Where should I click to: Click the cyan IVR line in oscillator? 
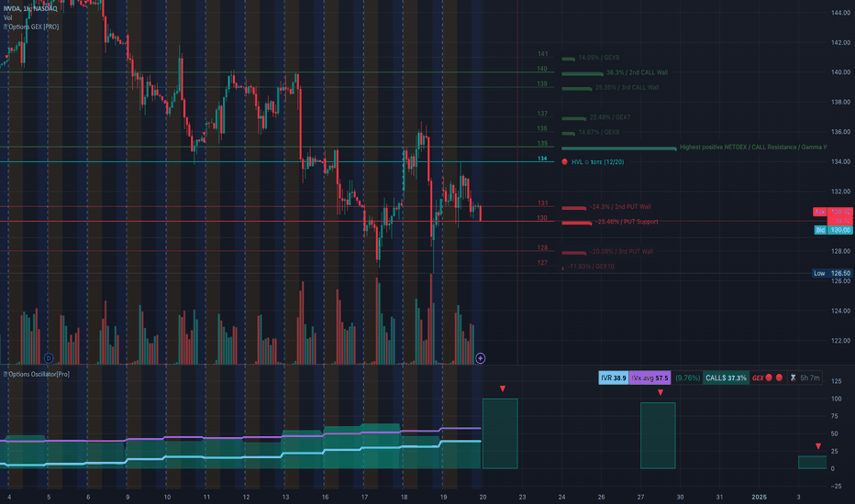(240, 456)
